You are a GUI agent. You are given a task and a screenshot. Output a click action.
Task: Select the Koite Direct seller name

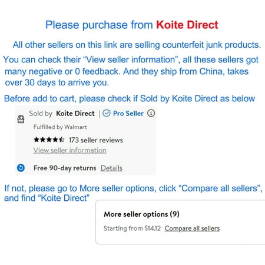click(75, 113)
